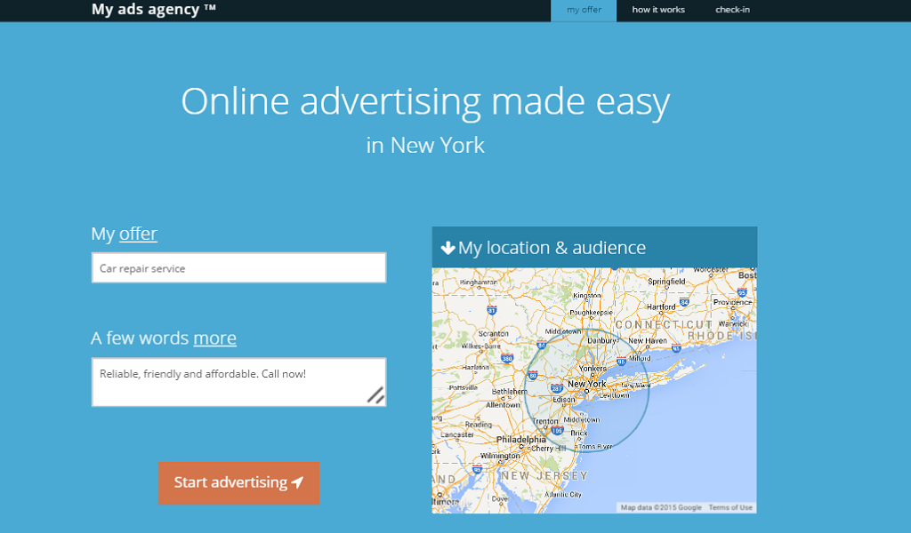The width and height of the screenshot is (911, 533).
Task: Click the New York city marker on map
Action: 587,390
